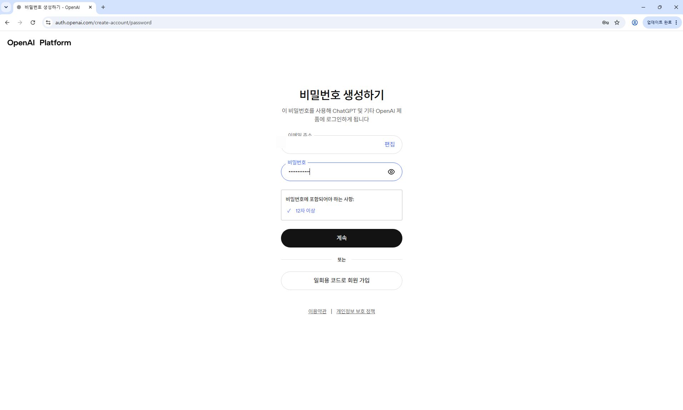The height and width of the screenshot is (410, 683).
Task: Click the OpenAI Platform logo
Action: 39,43
